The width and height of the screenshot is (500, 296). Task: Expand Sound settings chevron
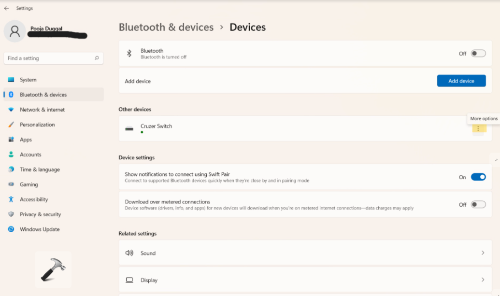coord(483,253)
